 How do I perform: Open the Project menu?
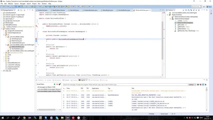coord(34,4)
